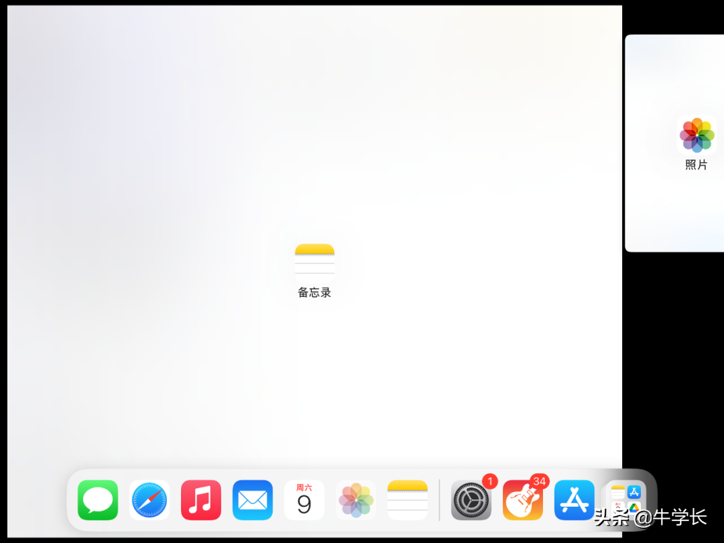
Task: Tap the GarageBand badge showing 34
Action: 540,481
